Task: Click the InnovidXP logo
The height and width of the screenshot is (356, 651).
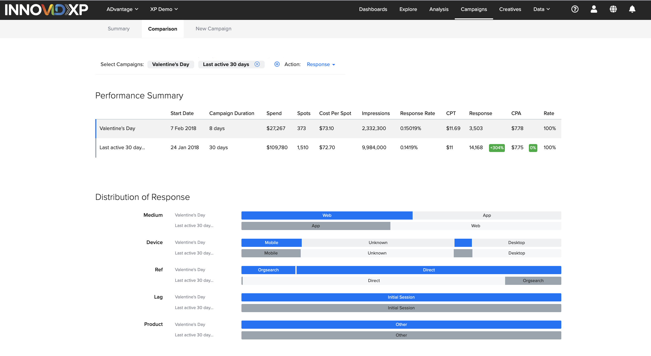Action: point(46,10)
